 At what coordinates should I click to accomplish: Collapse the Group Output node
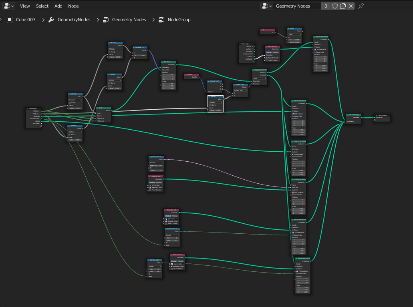point(377,115)
